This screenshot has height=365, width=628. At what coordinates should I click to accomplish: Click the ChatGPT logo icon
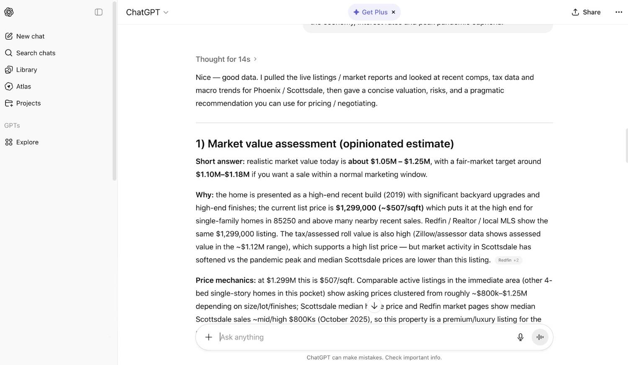[x=9, y=12]
